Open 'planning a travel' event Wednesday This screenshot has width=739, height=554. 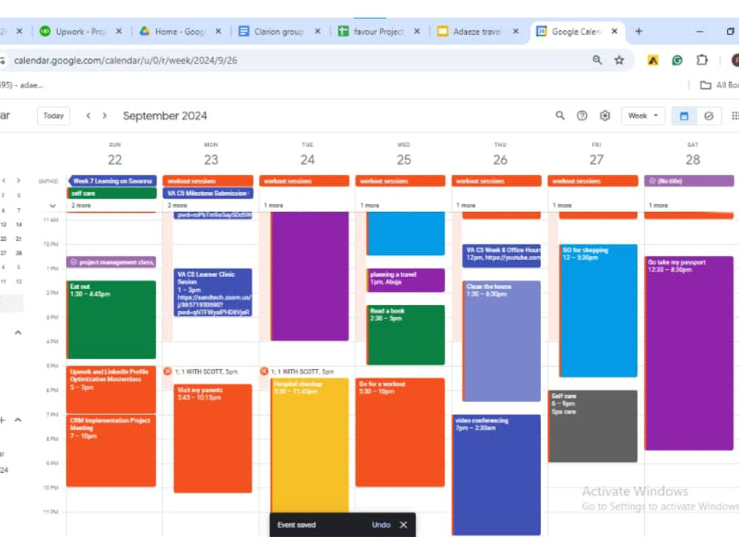point(405,280)
